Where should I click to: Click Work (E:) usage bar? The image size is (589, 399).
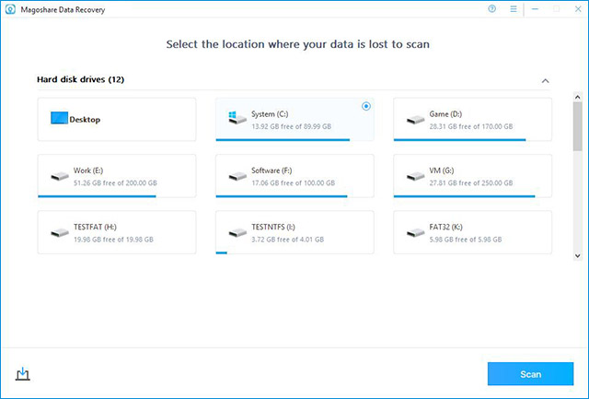click(x=97, y=196)
